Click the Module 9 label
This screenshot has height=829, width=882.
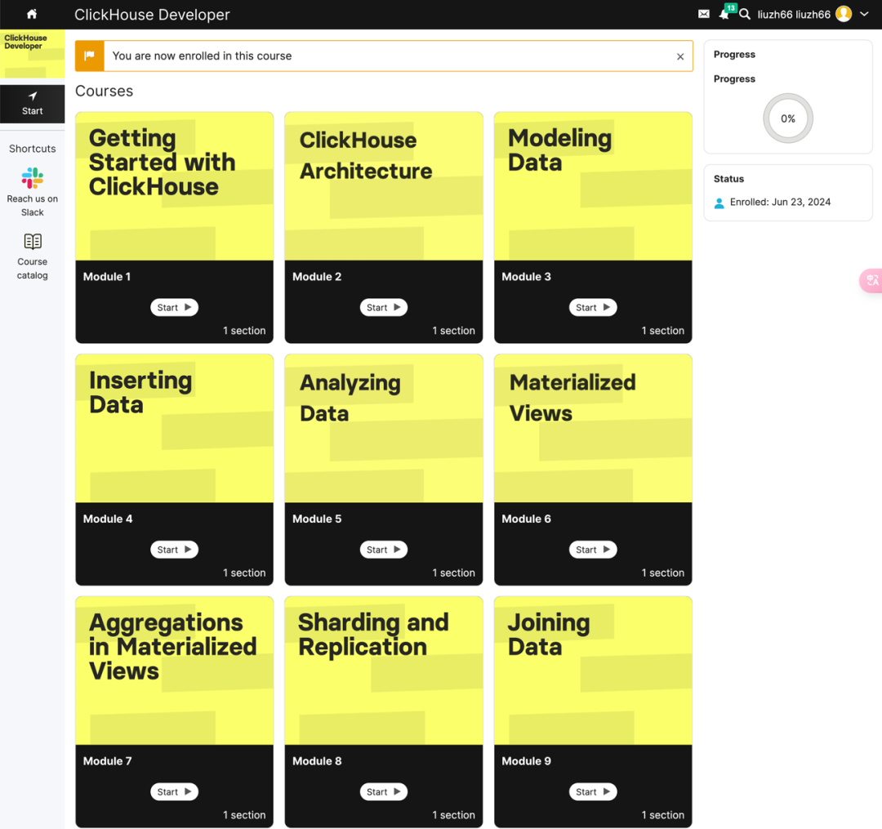pyautogui.click(x=526, y=761)
